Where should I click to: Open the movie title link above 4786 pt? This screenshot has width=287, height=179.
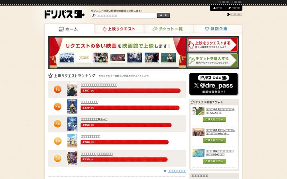coord(90,136)
